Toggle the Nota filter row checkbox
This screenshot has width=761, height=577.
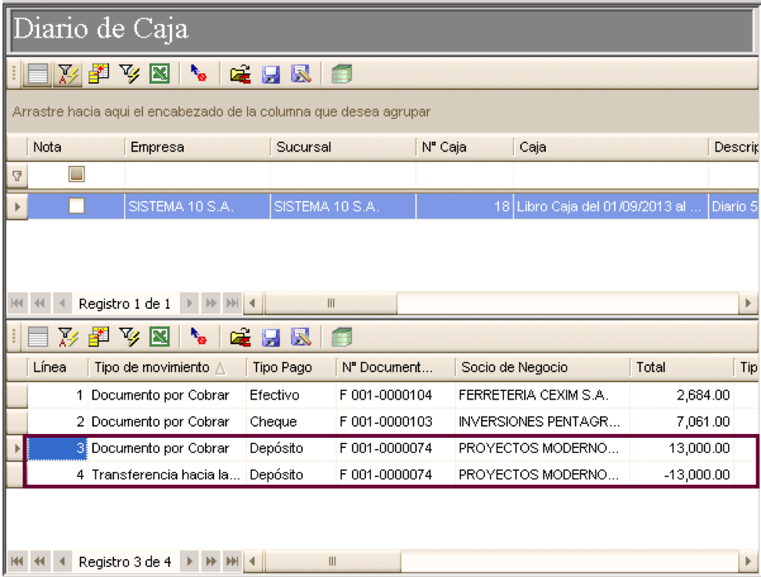tap(77, 174)
